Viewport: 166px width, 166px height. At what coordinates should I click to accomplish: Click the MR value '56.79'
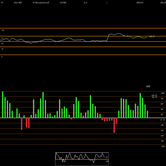tap(154, 97)
